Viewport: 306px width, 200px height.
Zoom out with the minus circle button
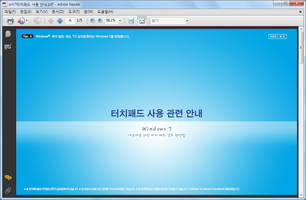(x=93, y=20)
